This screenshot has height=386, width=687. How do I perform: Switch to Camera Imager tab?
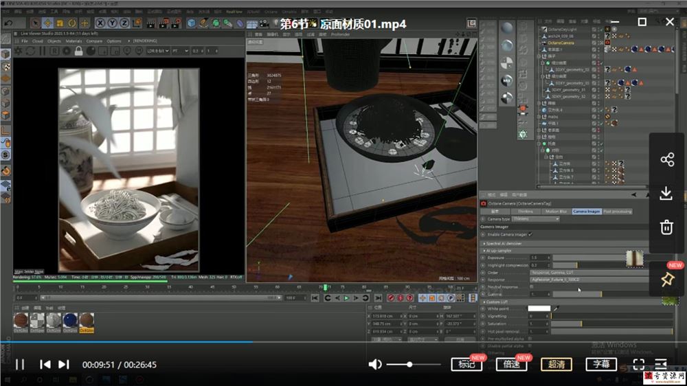click(x=586, y=211)
